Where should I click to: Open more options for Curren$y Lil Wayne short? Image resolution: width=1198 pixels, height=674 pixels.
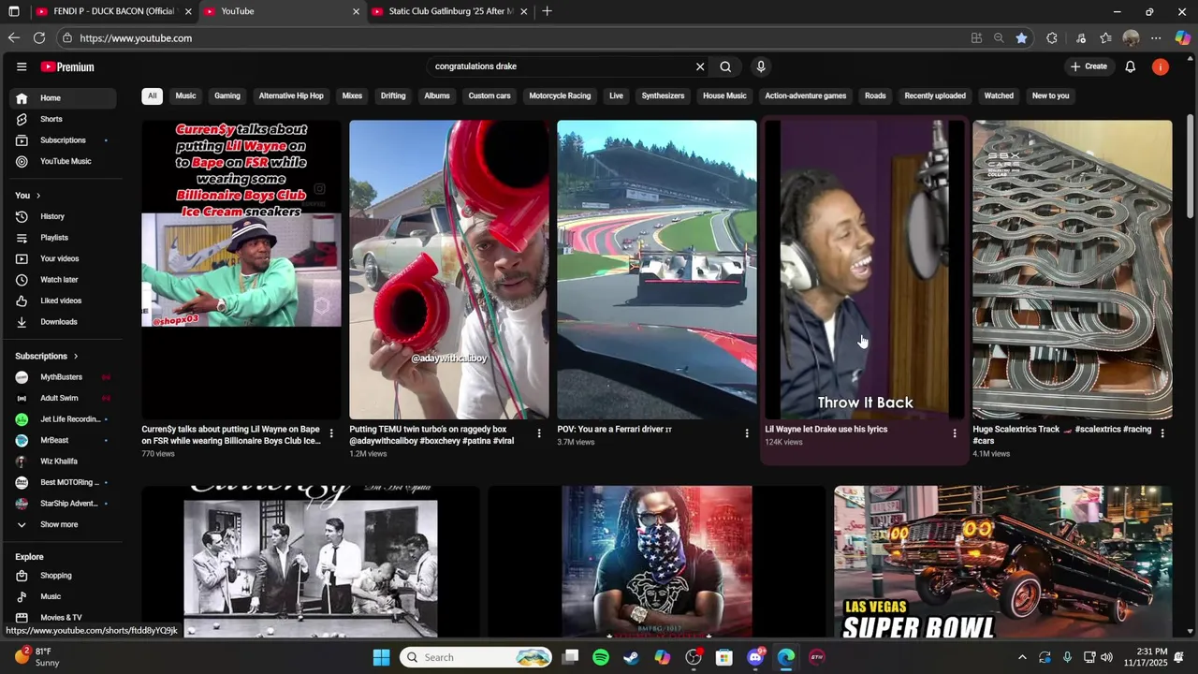pos(331,433)
